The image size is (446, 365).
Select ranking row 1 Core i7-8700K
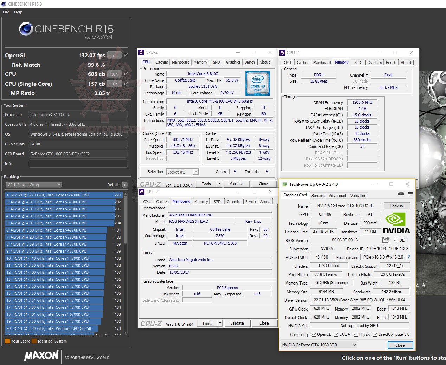click(63, 195)
